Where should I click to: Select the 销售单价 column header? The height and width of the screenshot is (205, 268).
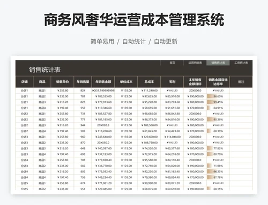[x=62, y=82]
